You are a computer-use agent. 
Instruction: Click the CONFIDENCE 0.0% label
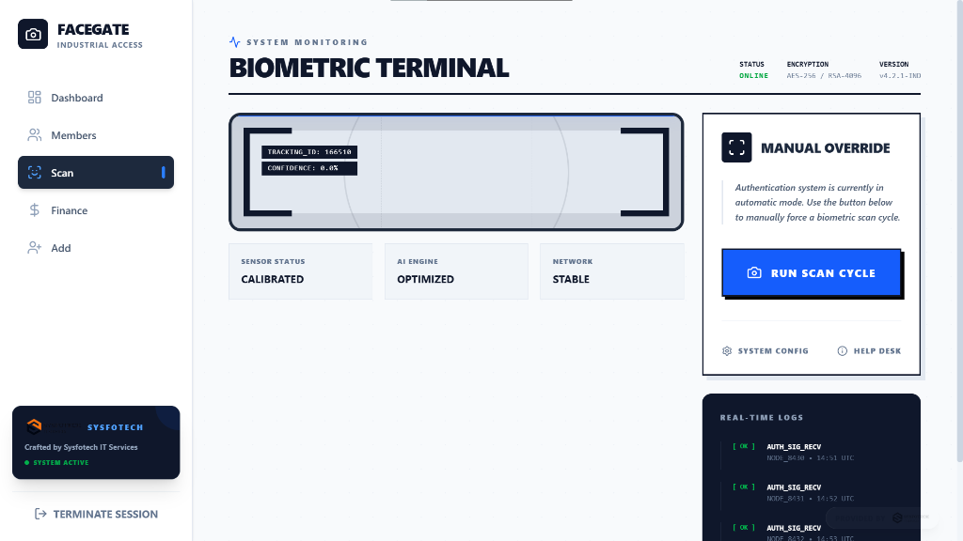[x=309, y=168]
